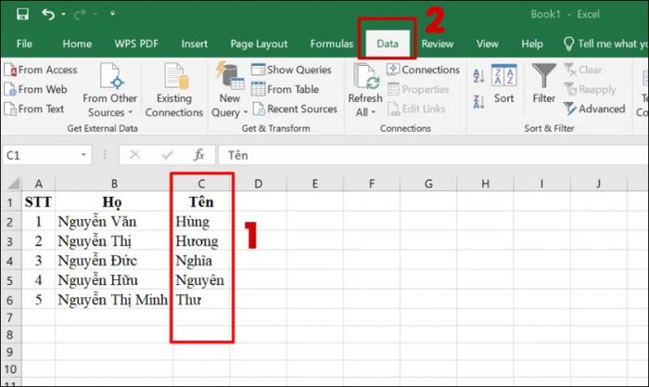Select the Data ribbon tab
The width and height of the screenshot is (649, 387).
point(388,44)
